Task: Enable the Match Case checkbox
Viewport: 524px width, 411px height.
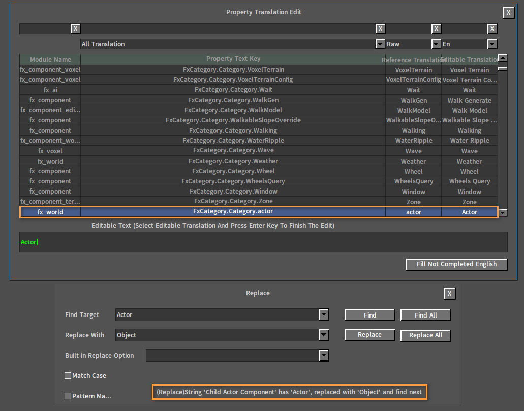Action: click(x=68, y=375)
